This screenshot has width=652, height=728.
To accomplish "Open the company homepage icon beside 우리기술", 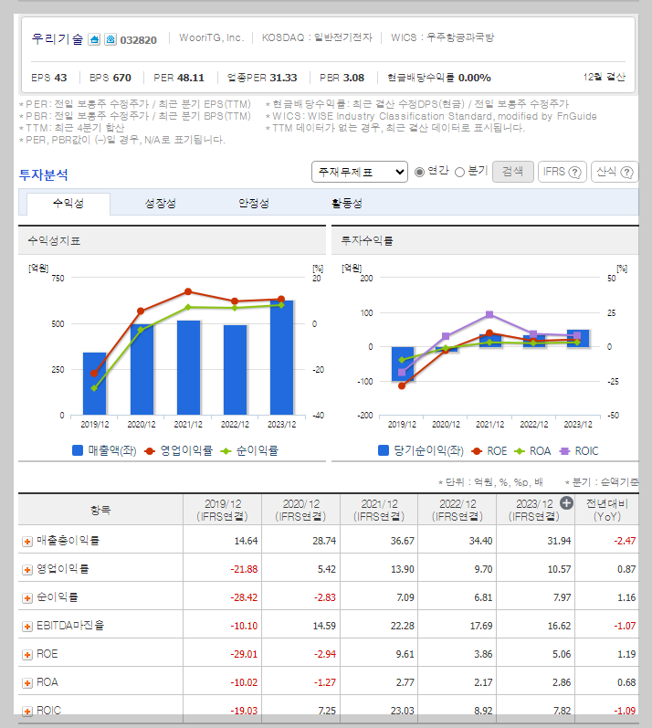I will coord(94,39).
